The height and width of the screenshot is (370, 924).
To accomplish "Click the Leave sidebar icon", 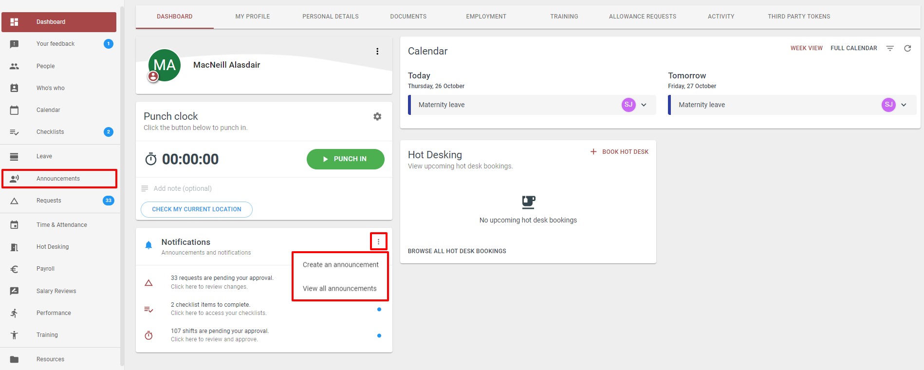I will coord(14,156).
